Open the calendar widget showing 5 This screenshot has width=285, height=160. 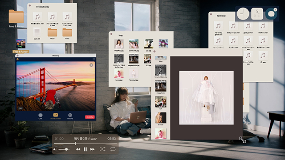(x=257, y=14)
